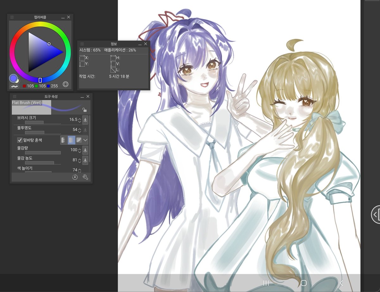Click the 시스템 : 65% memory text

[x=90, y=50]
